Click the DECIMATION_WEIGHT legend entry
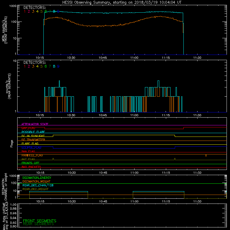Image resolution: width=230 pixels, height=230 pixels. 37,182
